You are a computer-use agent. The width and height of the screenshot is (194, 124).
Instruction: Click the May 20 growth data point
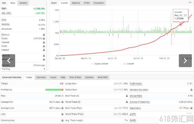tap(181, 25)
